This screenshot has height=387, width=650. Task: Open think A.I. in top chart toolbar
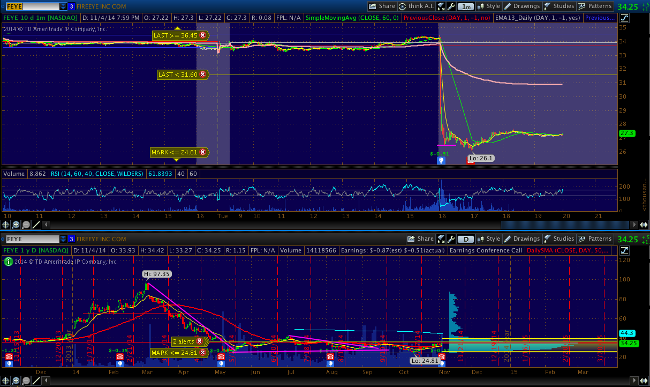(x=417, y=6)
